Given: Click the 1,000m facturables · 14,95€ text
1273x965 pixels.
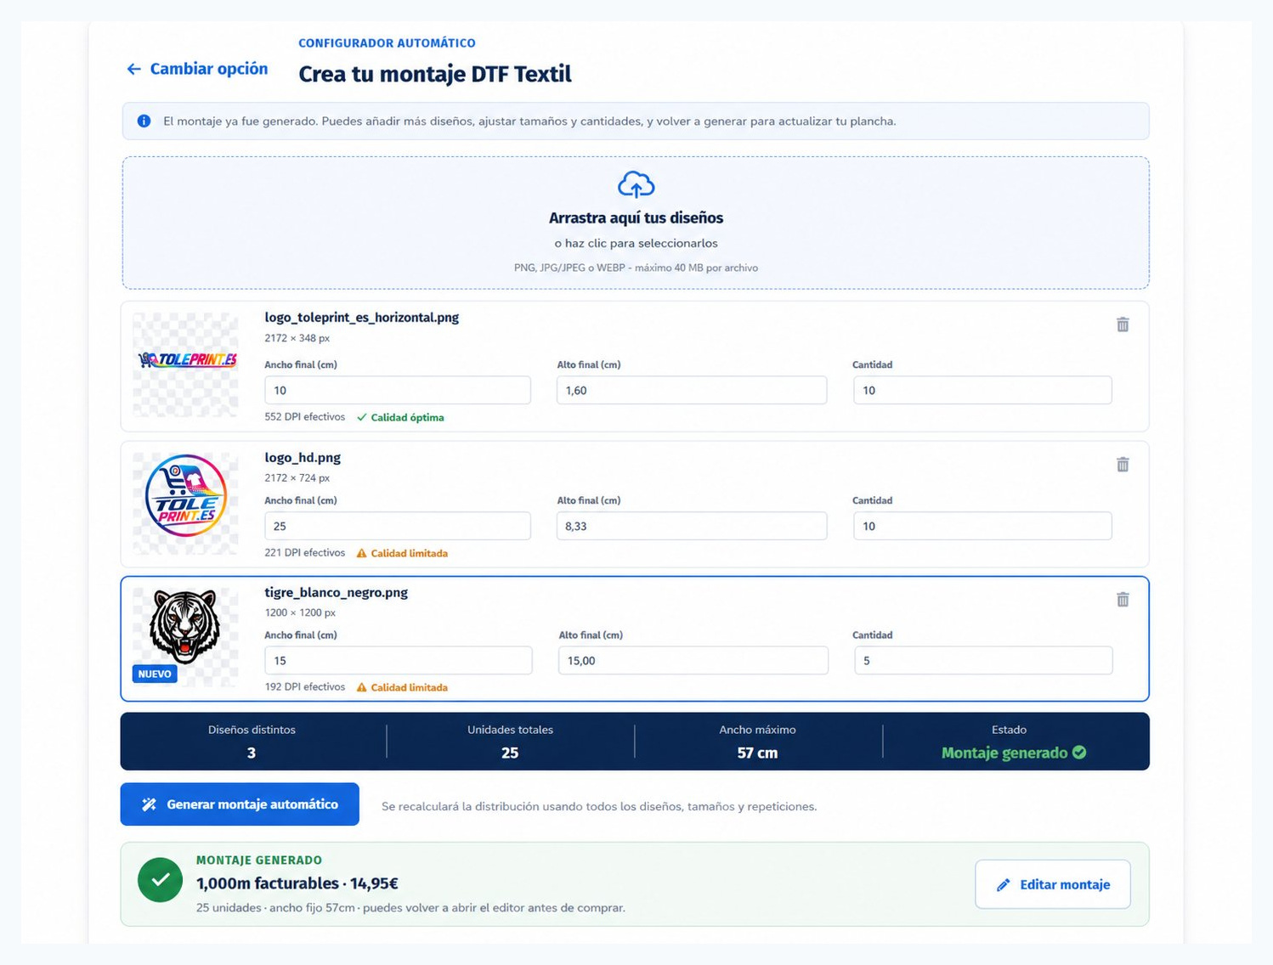Looking at the screenshot, I should pos(297,883).
